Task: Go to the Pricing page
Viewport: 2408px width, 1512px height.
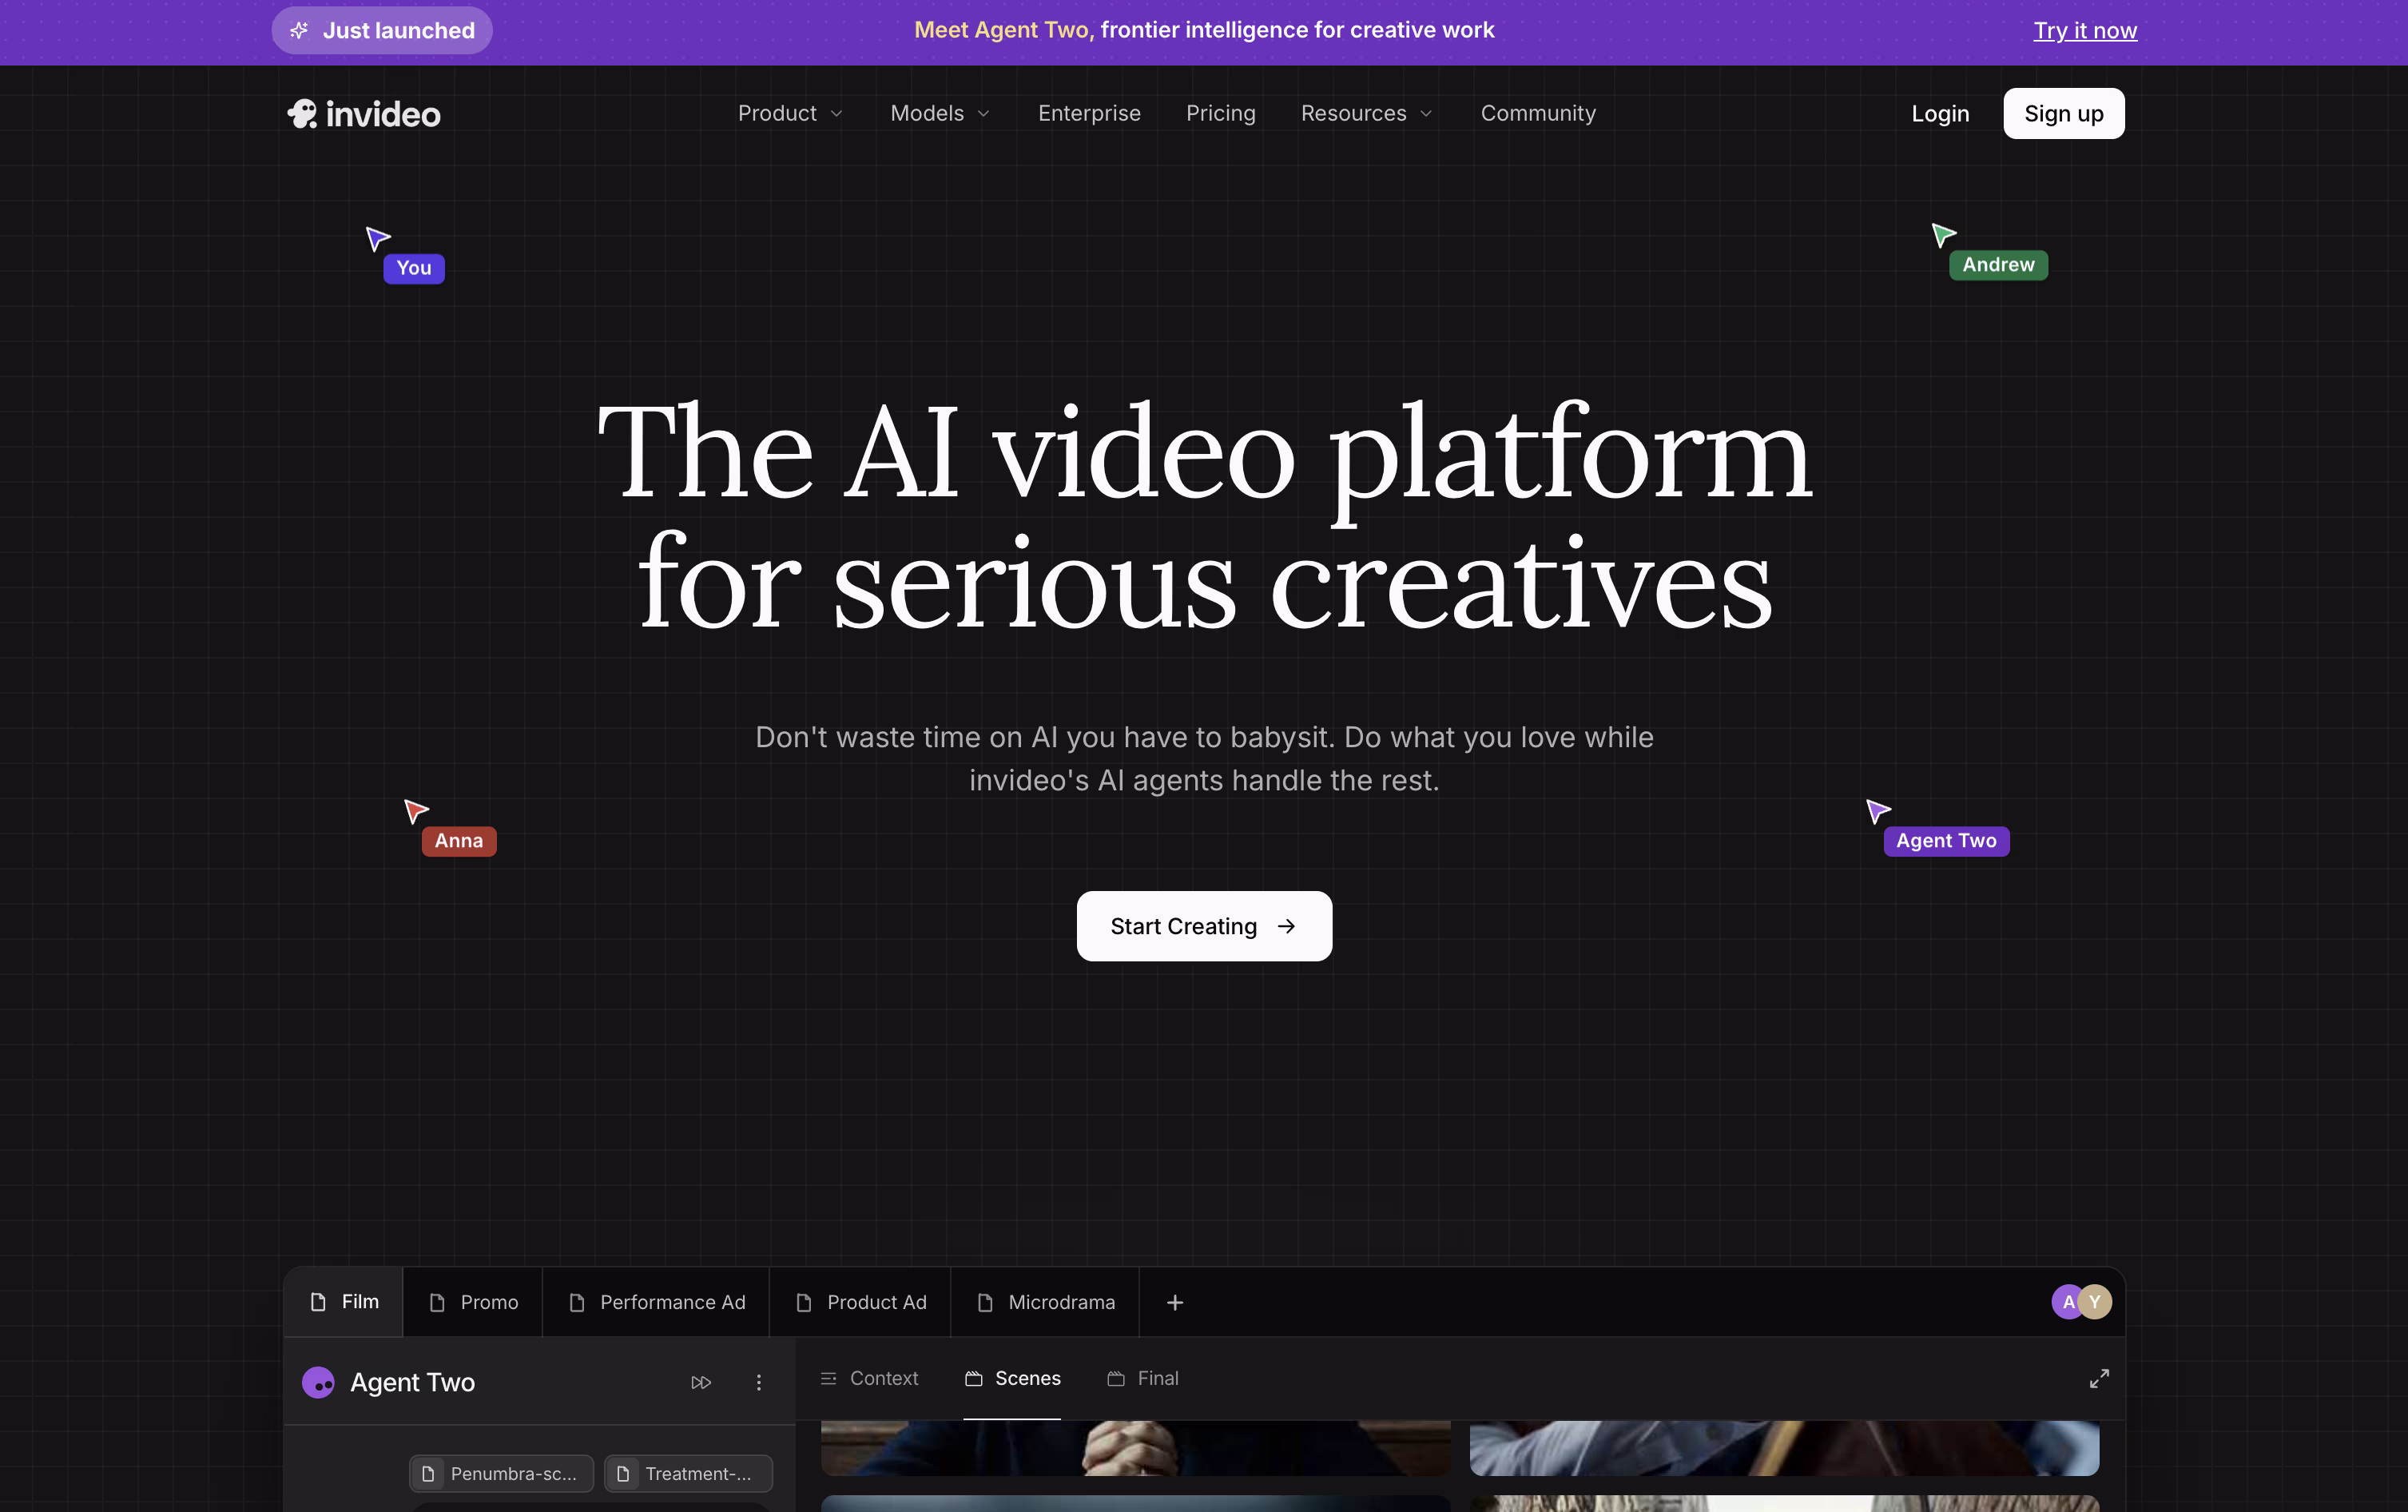Action: 1219,113
